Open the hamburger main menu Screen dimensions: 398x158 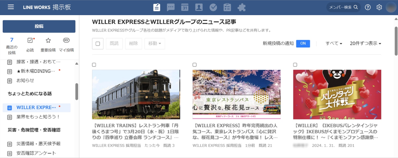(x=10, y=7)
